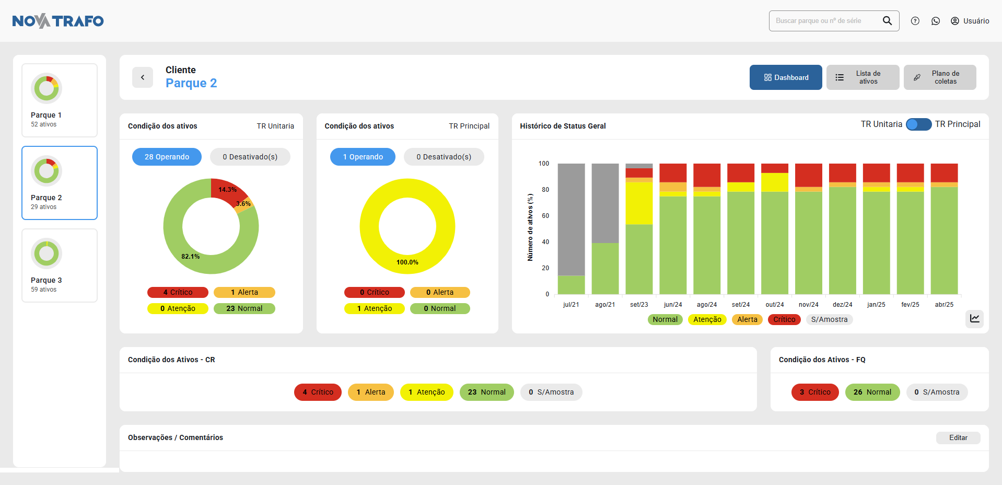Toggle S/Amostra series in history legend

(x=829, y=319)
